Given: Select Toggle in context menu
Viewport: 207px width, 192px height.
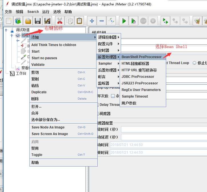Looking at the screenshot, I should [x=63, y=155].
